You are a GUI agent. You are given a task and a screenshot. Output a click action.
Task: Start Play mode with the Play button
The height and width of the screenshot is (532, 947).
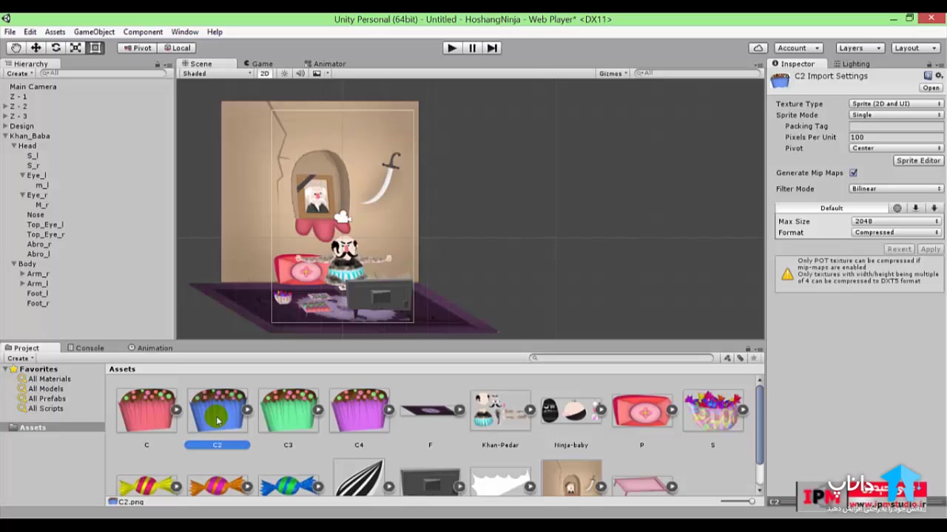[452, 48]
